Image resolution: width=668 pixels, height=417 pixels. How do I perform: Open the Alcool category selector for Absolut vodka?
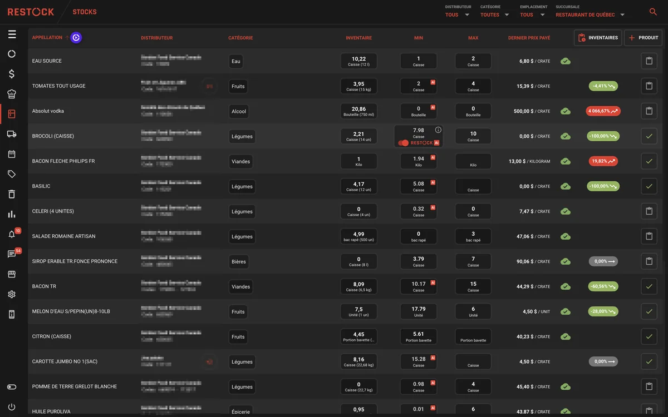tap(239, 111)
